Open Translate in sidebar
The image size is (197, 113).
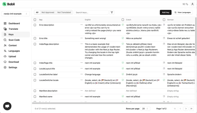pyautogui.click(x=16, y=29)
